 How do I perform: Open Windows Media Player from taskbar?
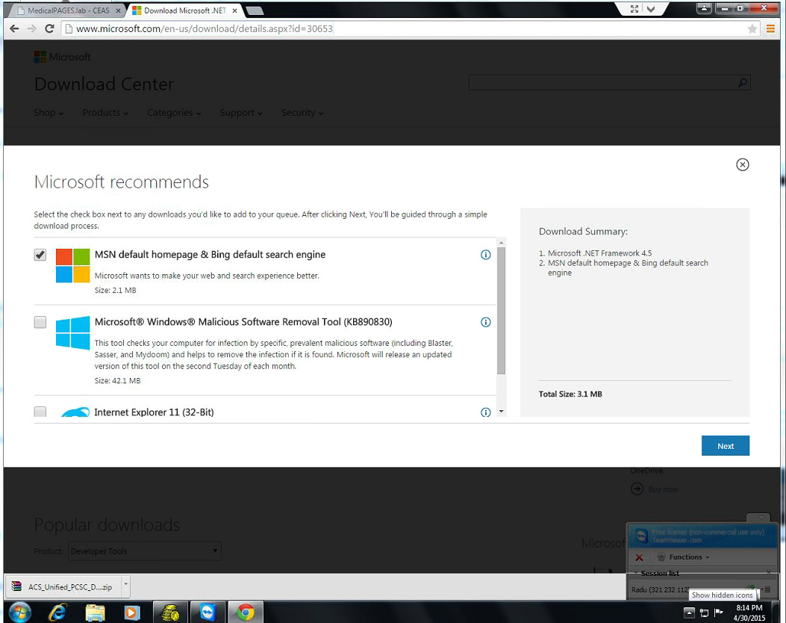pos(132,613)
